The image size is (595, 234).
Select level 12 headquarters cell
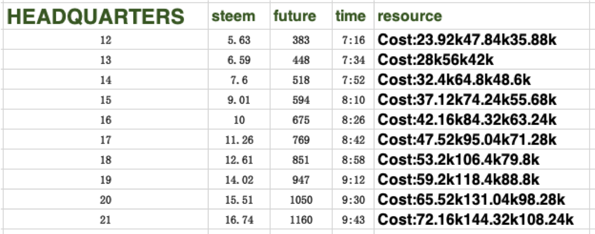(105, 40)
